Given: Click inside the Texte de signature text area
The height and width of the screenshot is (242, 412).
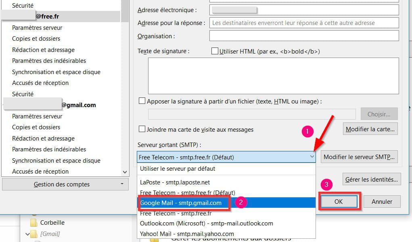Looking at the screenshot, I should click(x=274, y=76).
